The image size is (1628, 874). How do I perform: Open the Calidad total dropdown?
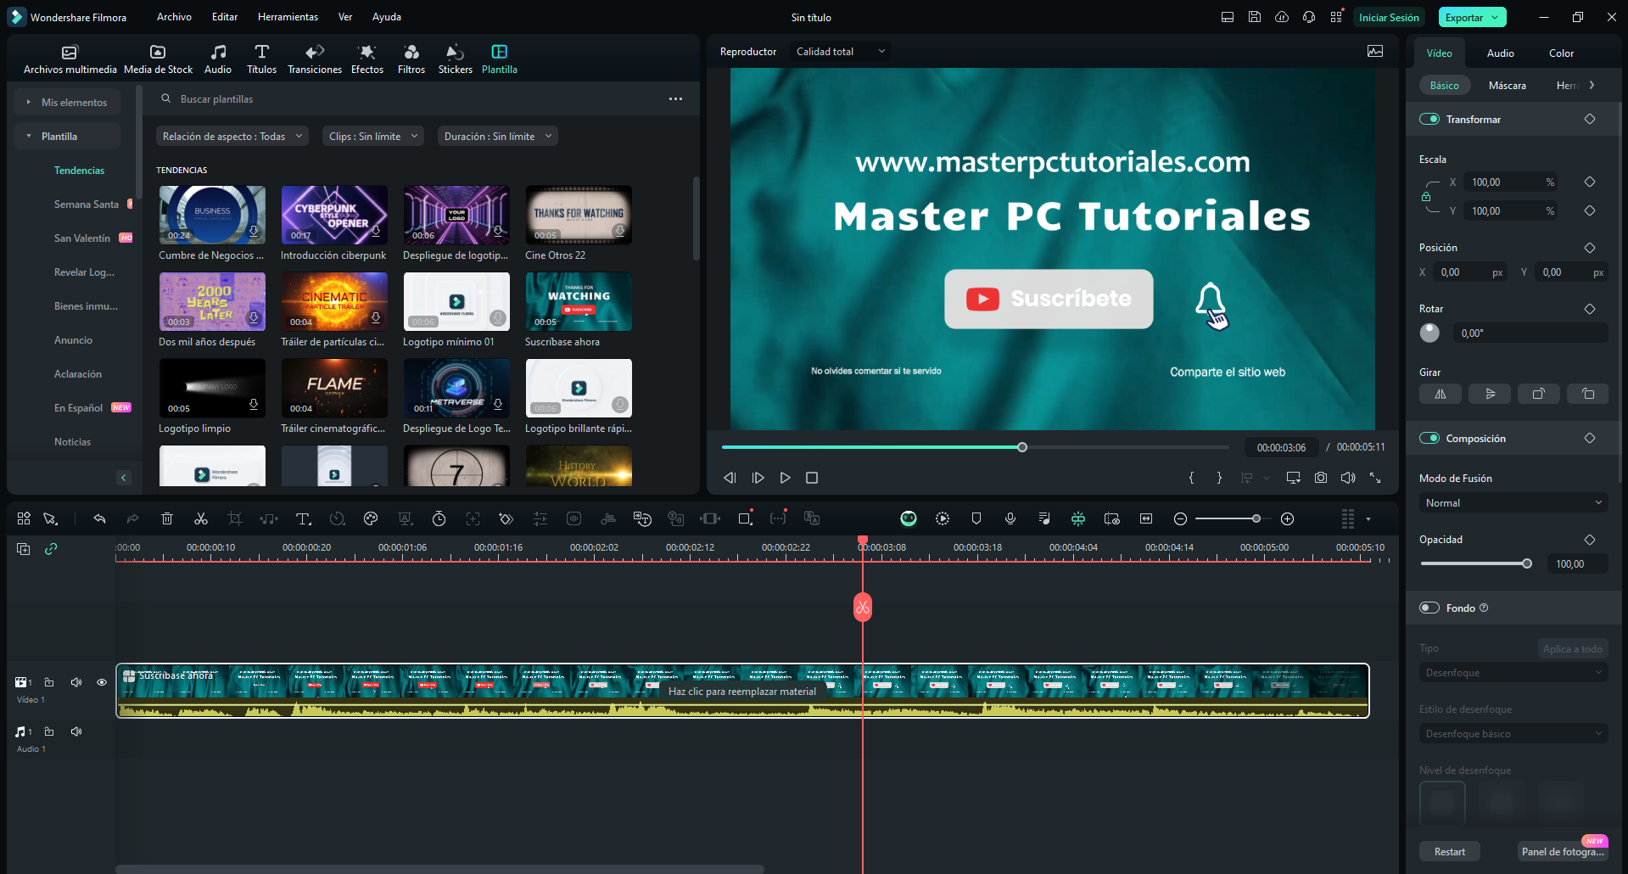pyautogui.click(x=841, y=51)
